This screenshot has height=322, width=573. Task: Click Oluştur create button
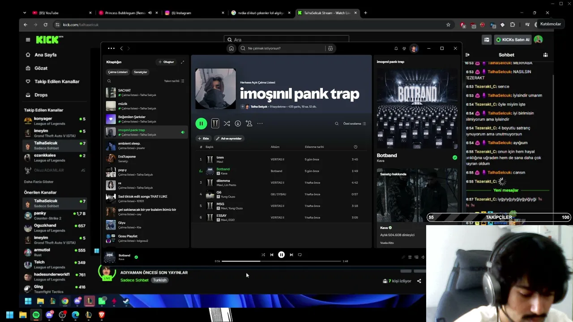coord(166,62)
